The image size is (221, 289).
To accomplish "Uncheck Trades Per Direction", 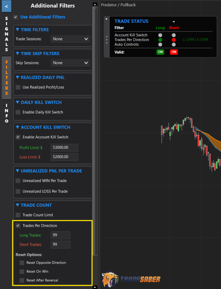I will (18, 225).
